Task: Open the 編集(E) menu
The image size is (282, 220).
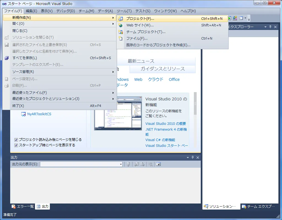Action: pyautogui.click(x=31, y=11)
